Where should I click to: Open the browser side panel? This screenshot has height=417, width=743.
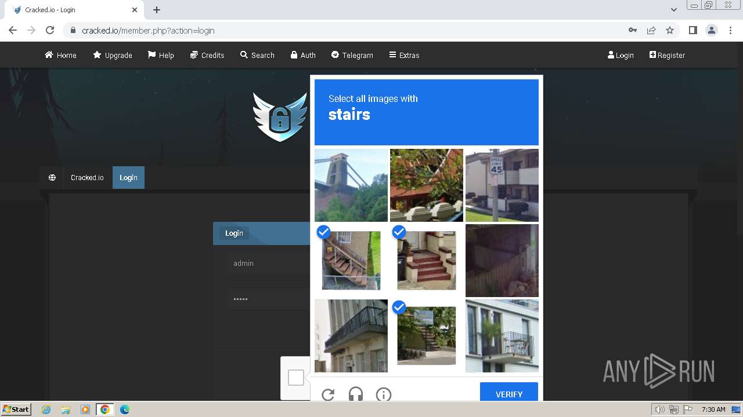click(692, 30)
